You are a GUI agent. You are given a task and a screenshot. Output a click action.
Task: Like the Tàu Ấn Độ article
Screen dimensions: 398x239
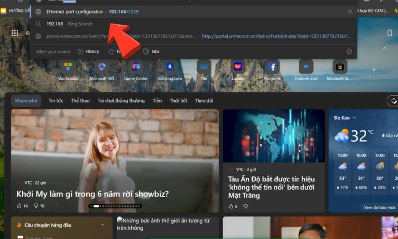coord(233,206)
